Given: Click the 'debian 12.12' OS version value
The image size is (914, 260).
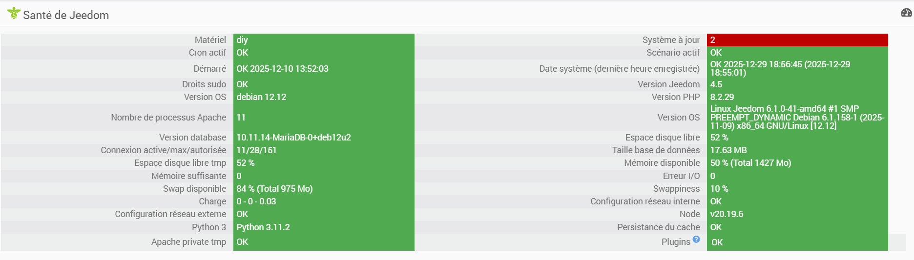Looking at the screenshot, I should coord(261,97).
